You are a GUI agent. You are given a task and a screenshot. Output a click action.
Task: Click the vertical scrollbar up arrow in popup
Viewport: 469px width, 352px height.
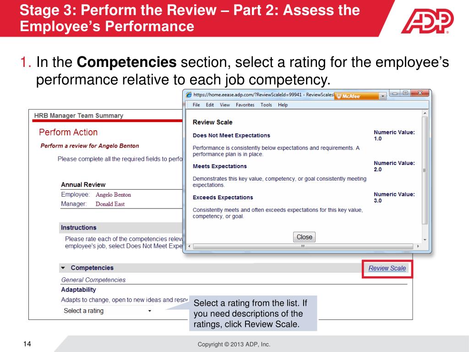tap(425, 113)
